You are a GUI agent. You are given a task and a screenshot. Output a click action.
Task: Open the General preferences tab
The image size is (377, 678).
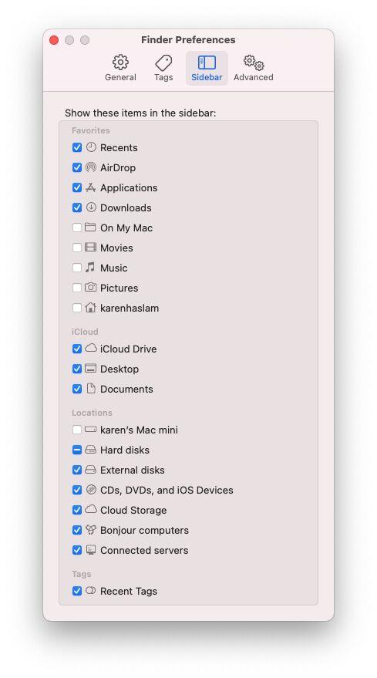(x=120, y=69)
